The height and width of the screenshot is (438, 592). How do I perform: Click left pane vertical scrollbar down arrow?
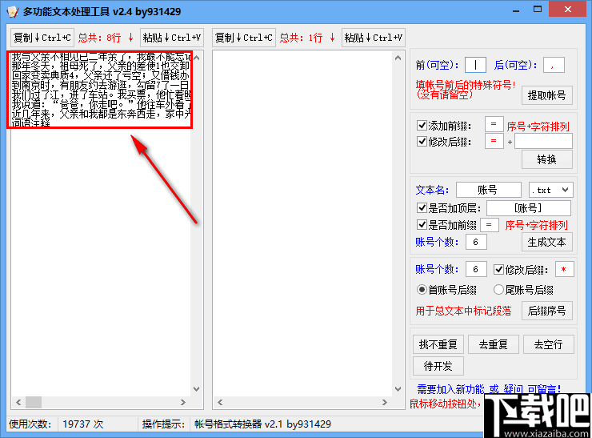click(x=197, y=389)
